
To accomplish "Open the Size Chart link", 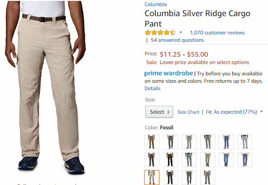I will 188,112.
